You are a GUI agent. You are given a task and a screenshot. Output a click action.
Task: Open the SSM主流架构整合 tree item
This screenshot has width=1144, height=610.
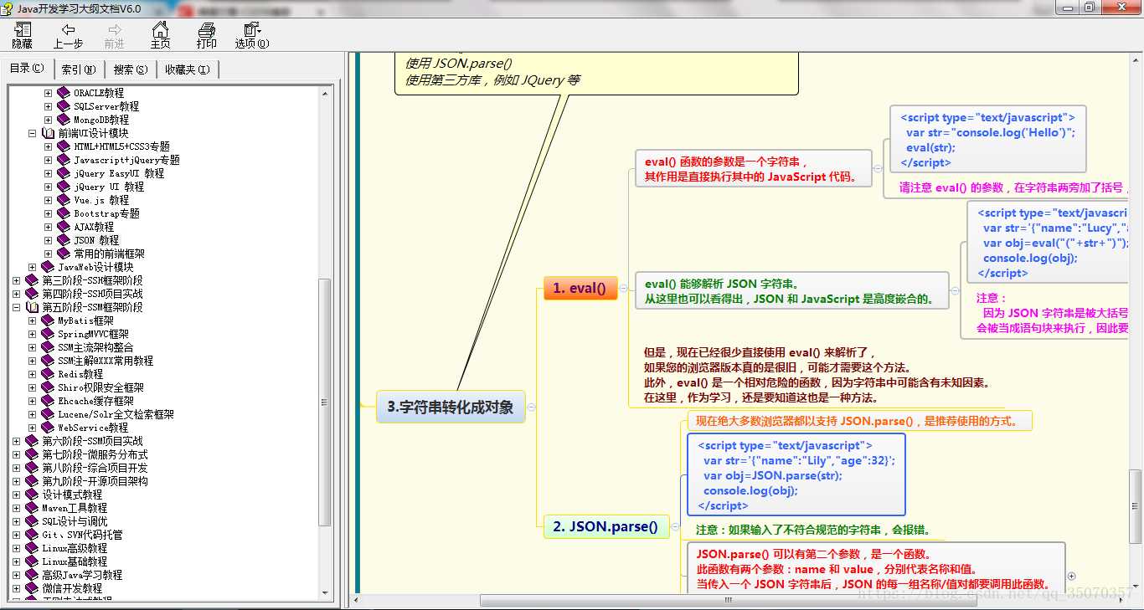click(x=95, y=347)
